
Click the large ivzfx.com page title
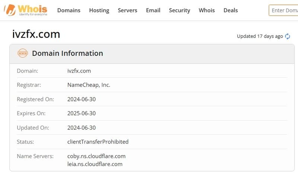[36, 34]
